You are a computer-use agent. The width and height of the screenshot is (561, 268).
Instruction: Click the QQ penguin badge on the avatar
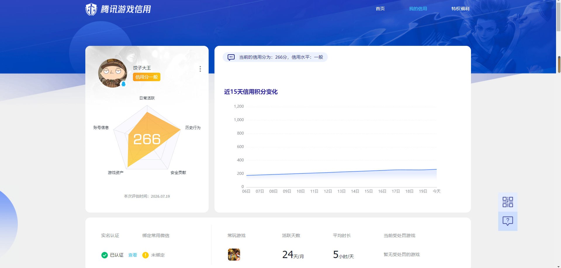click(123, 84)
